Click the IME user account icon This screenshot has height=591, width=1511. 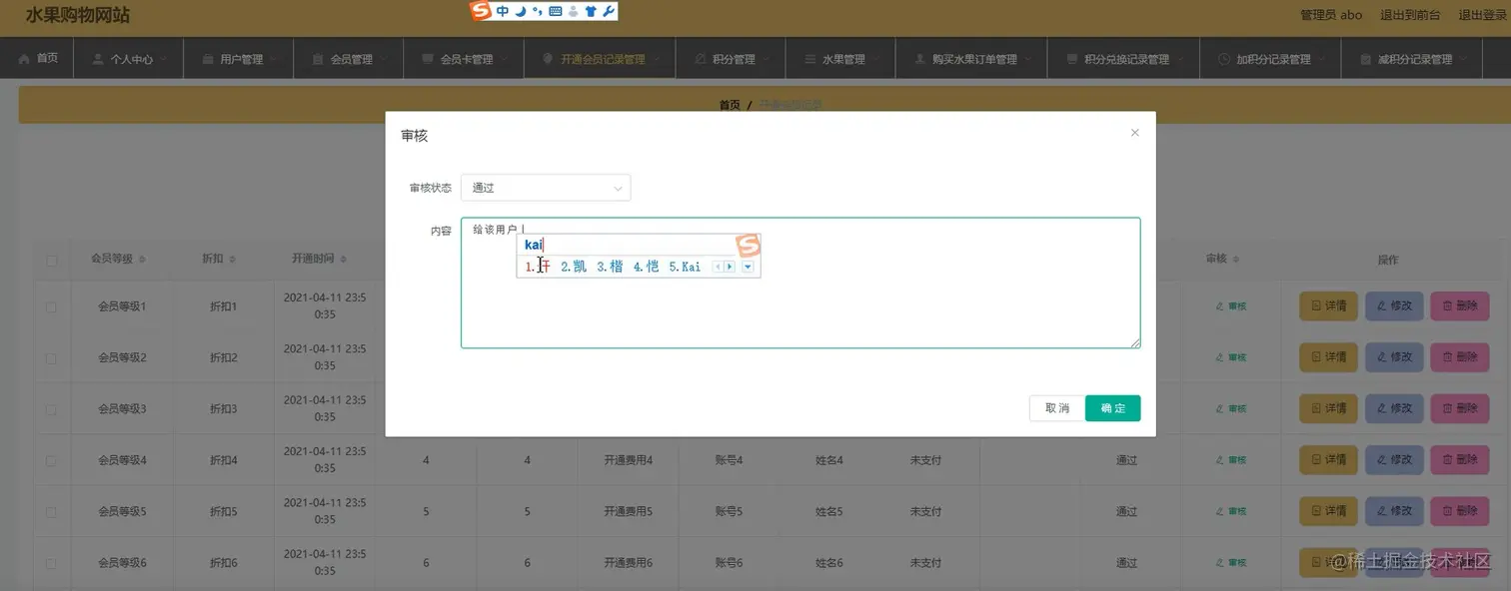[573, 11]
